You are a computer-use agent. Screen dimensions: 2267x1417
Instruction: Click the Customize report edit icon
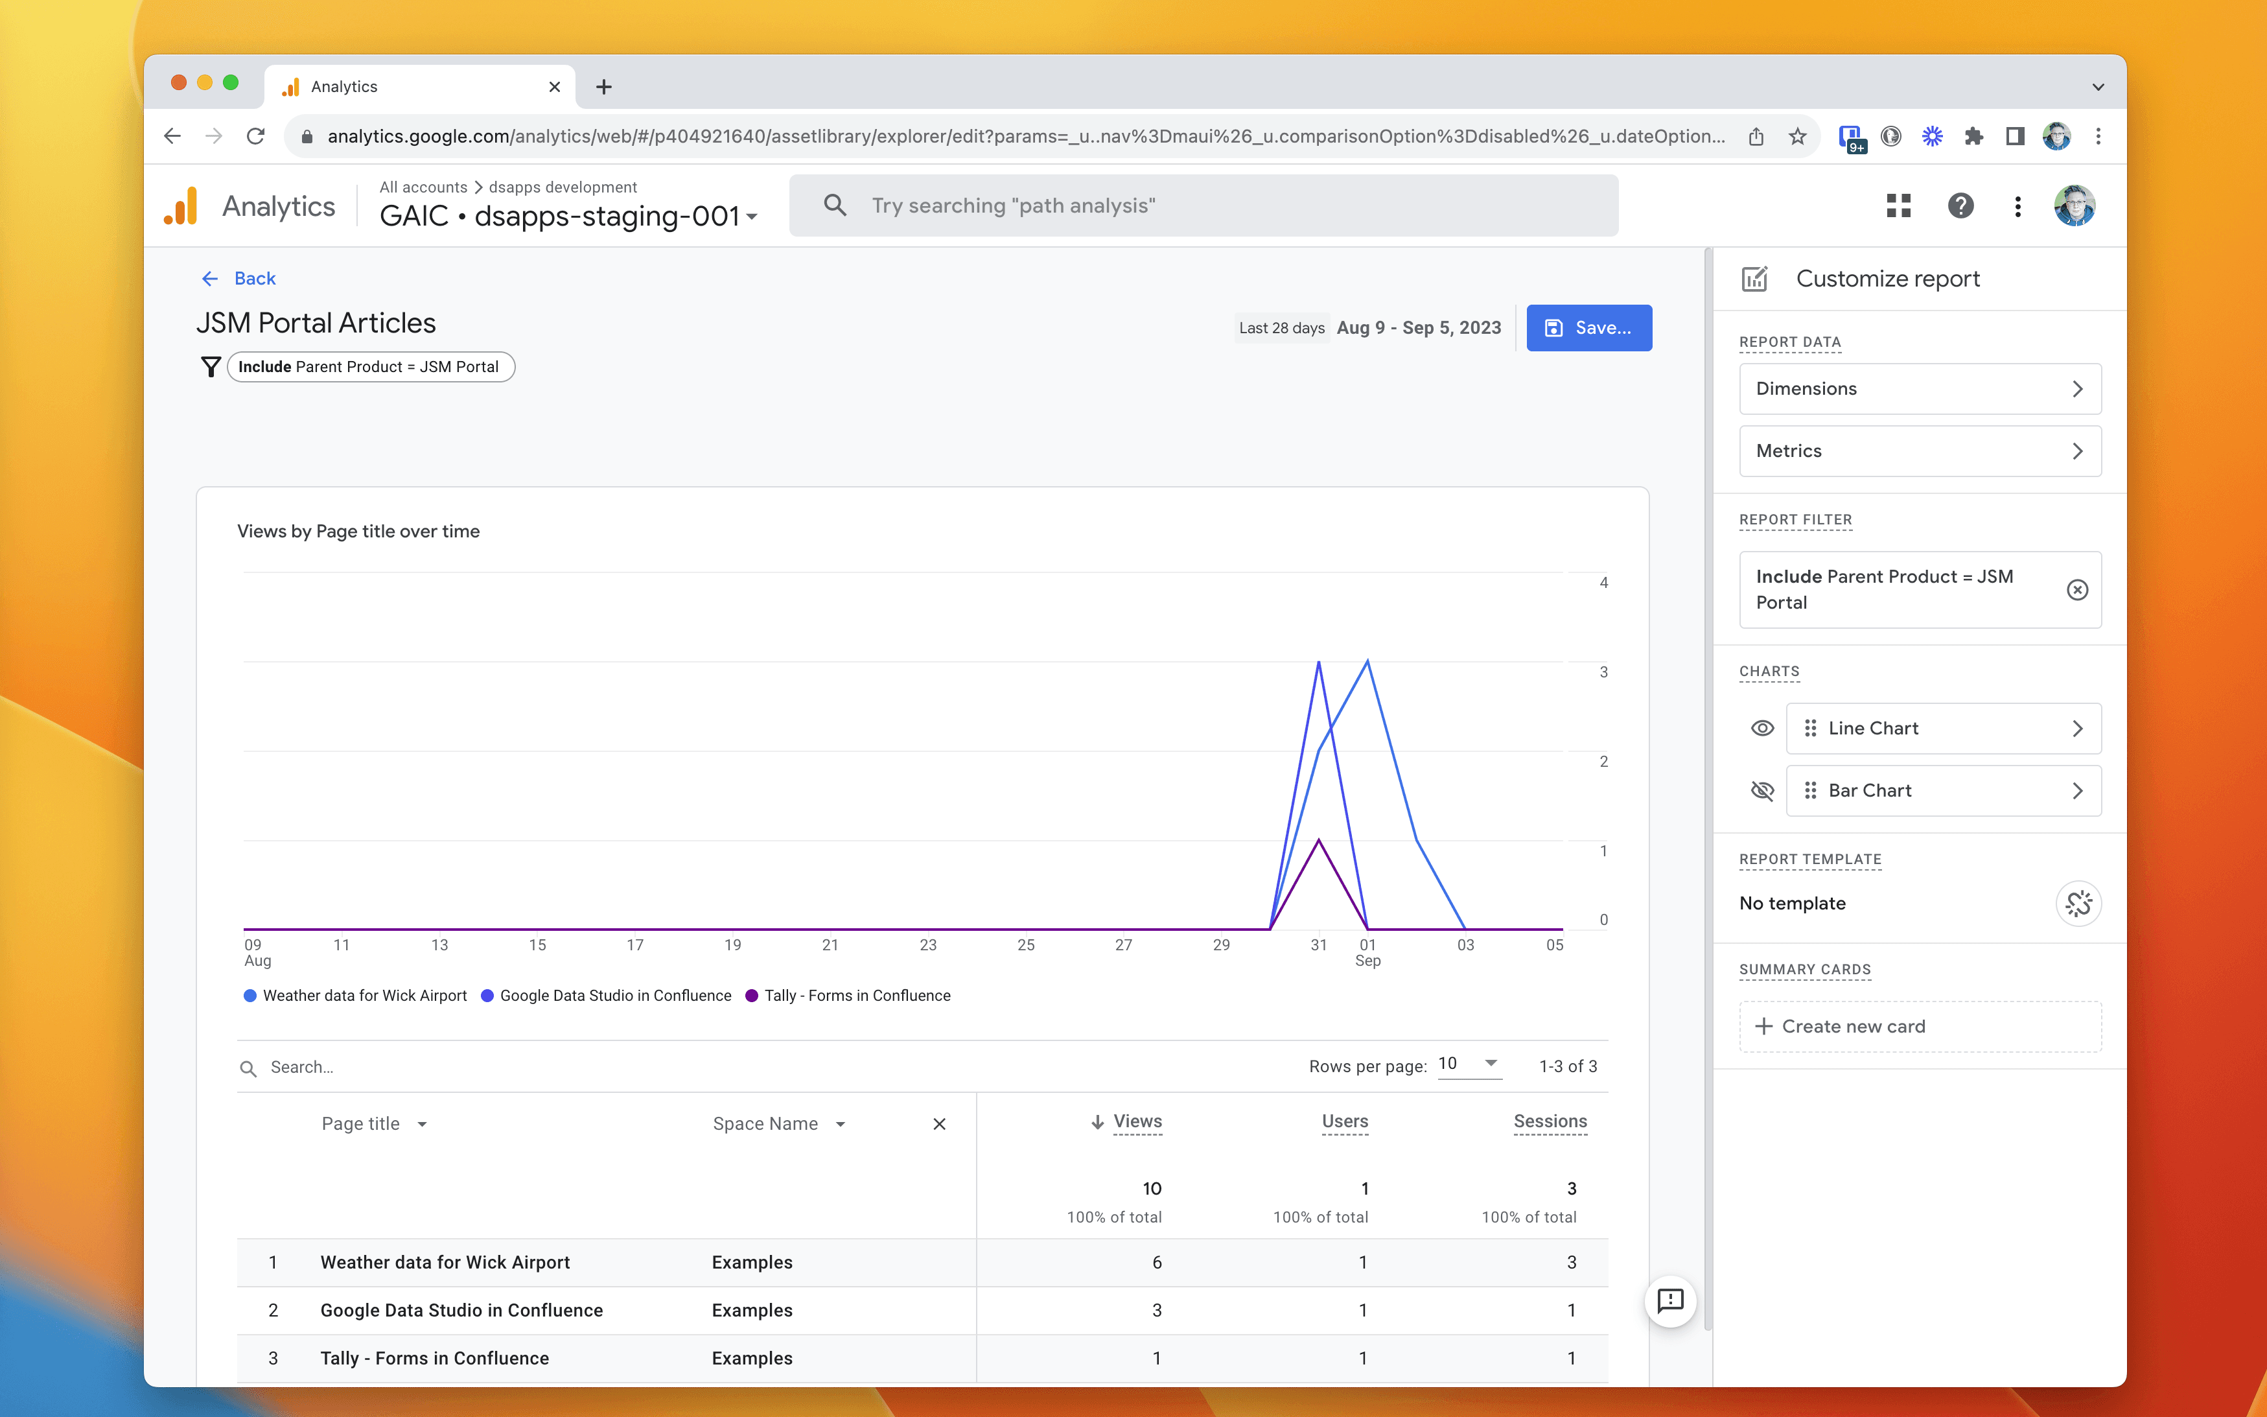coord(1754,279)
